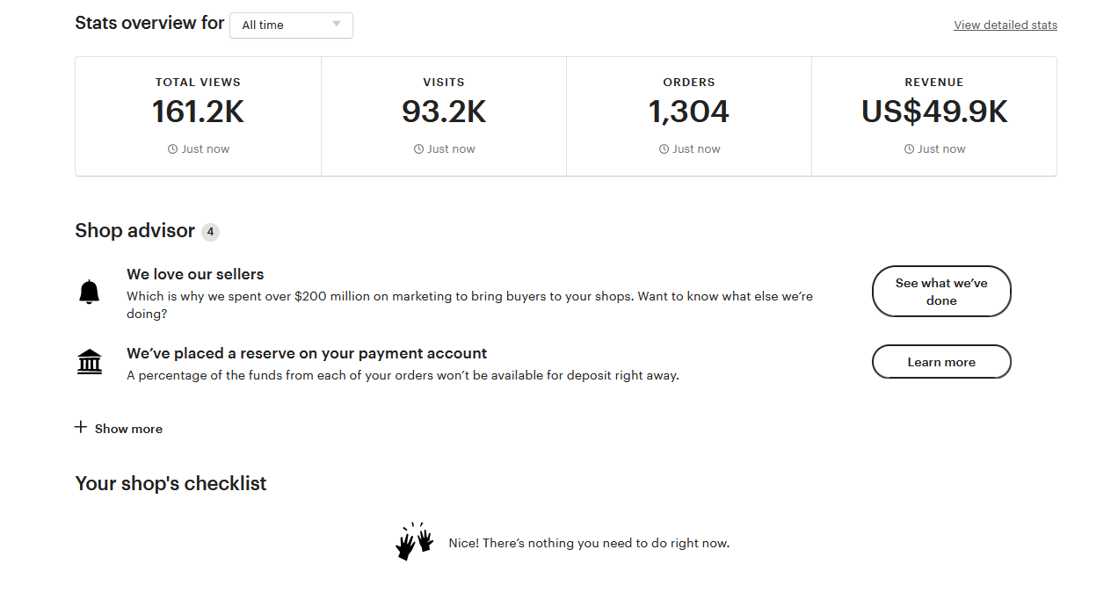Screen dimensions: 1118x600
Task: Select the Visits stat card
Action: click(444, 116)
